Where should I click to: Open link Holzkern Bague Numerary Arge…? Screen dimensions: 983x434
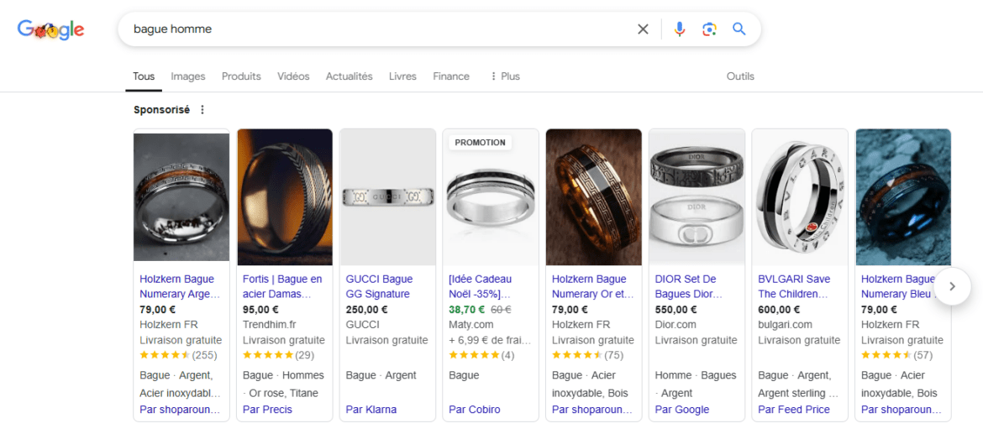pyautogui.click(x=180, y=286)
